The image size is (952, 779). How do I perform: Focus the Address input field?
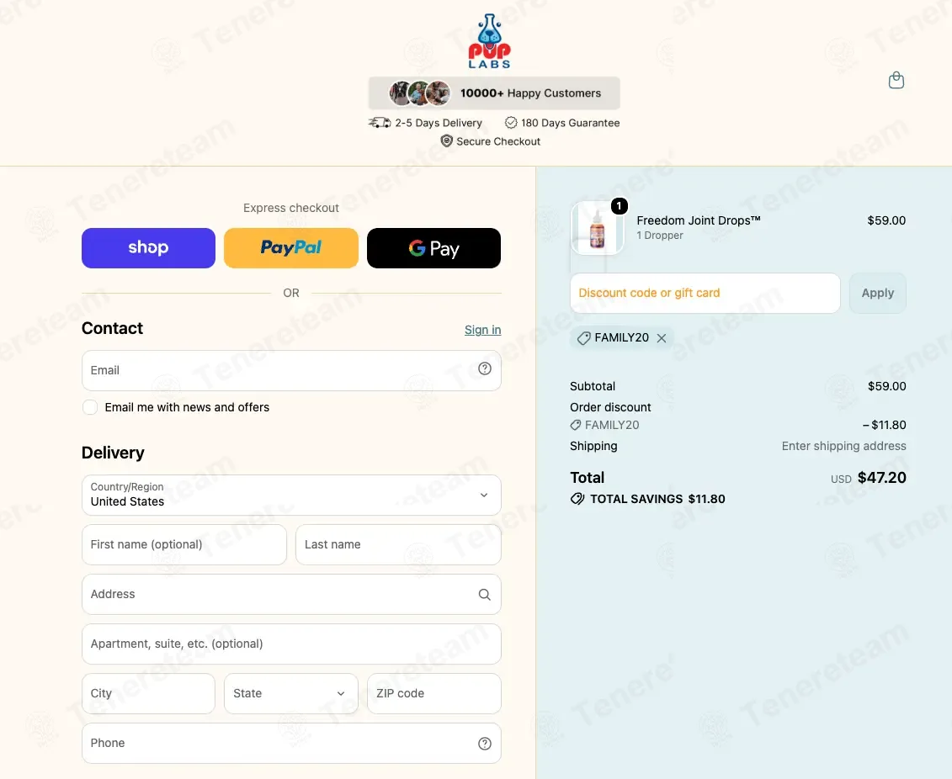(x=291, y=595)
